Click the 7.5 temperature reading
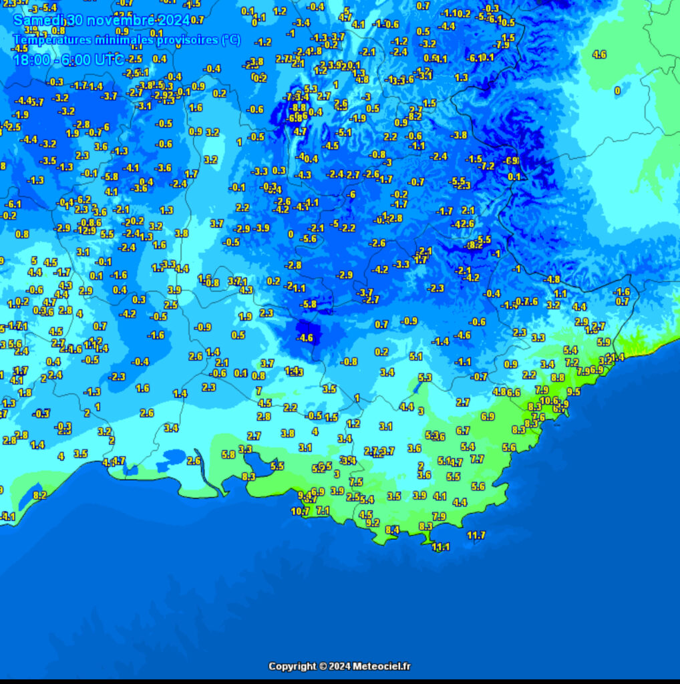This screenshot has height=684, width=680. [x=355, y=482]
